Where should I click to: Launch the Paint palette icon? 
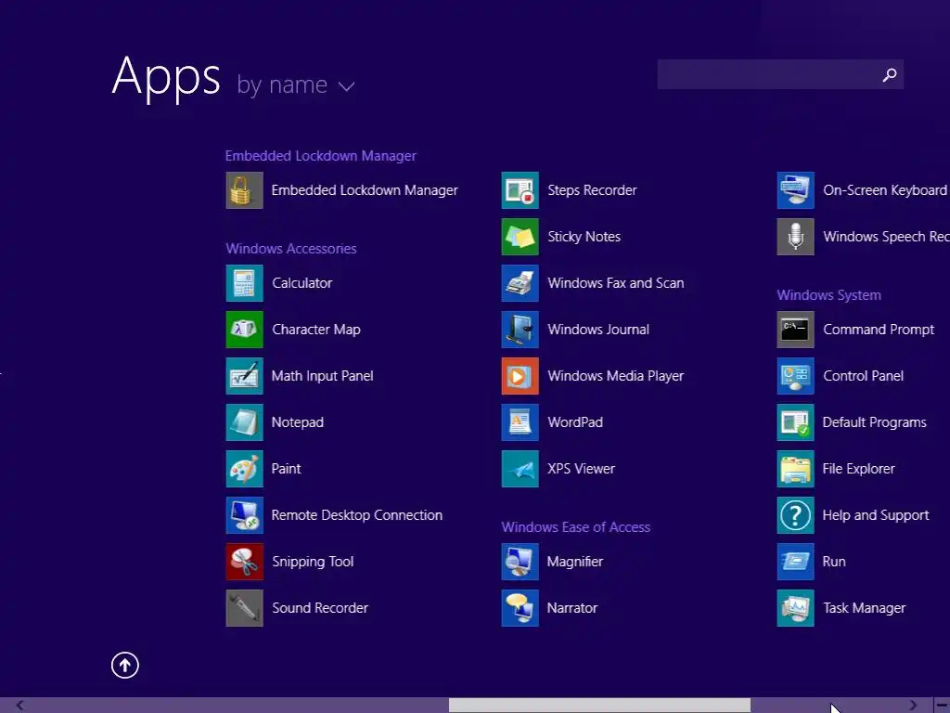pos(244,469)
